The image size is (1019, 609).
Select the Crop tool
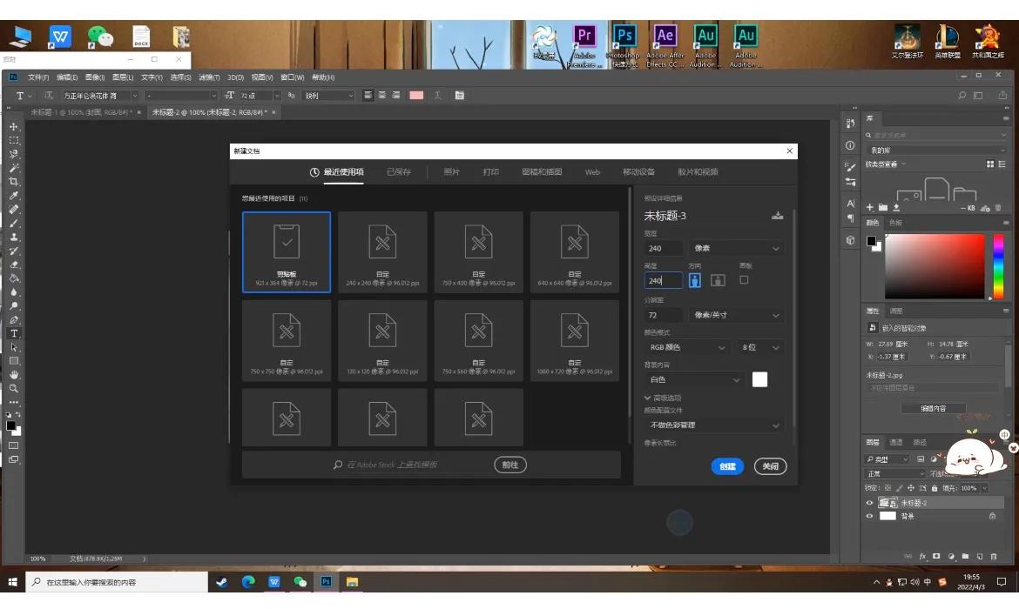point(14,182)
